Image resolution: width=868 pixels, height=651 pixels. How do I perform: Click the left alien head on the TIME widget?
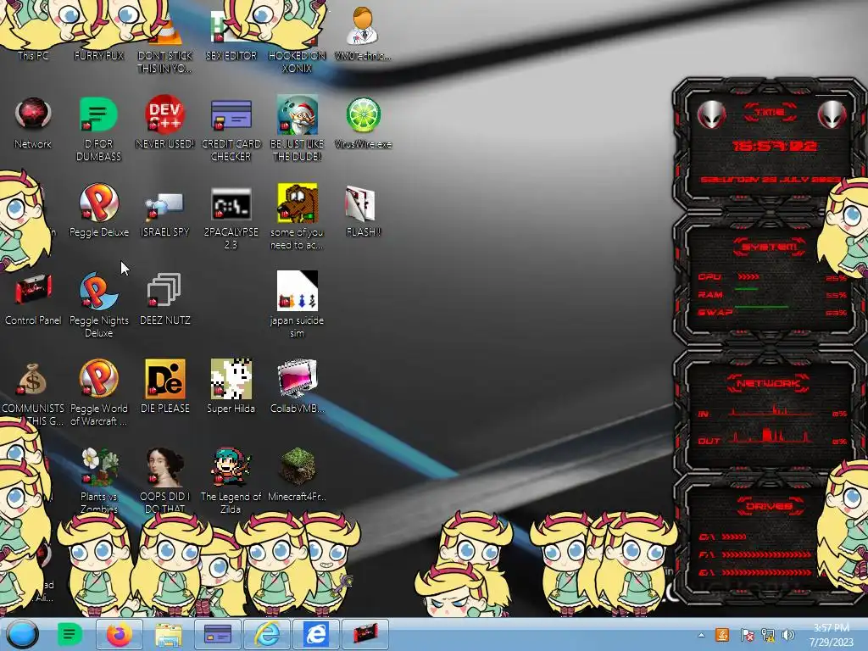(x=711, y=114)
